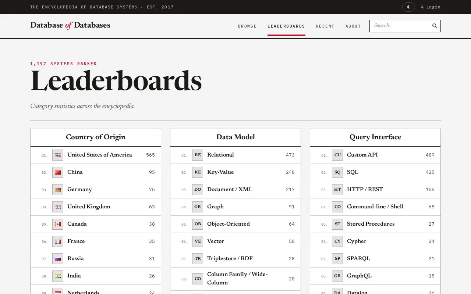The height and width of the screenshot is (294, 471).
Task: Click the VE badge beside Vector
Action: (198, 241)
